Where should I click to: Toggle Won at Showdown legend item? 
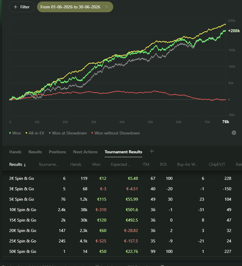tap(68, 133)
